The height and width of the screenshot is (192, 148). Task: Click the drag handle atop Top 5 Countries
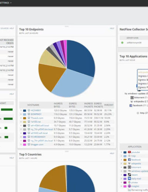[67, 151]
